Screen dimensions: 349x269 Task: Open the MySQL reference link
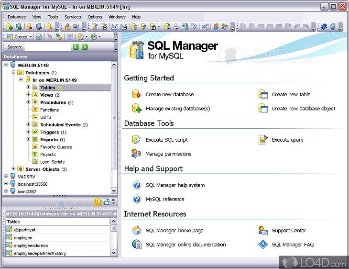pyautogui.click(x=164, y=199)
